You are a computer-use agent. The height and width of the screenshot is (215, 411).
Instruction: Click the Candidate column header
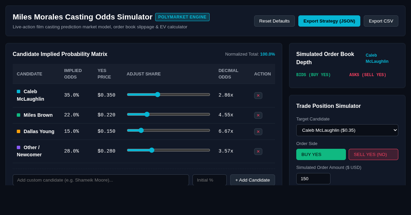click(x=29, y=74)
